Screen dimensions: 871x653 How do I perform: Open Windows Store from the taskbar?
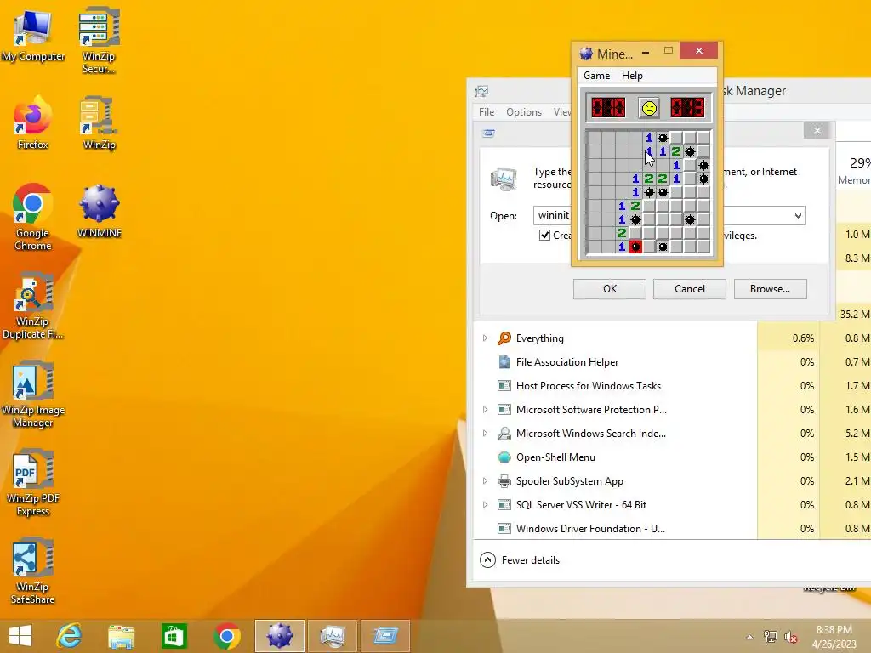(x=174, y=636)
